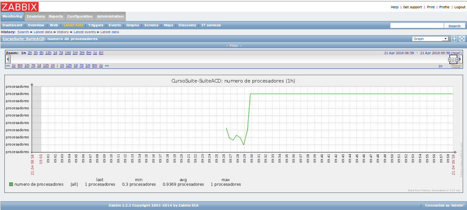Click right resize handle on time slider
Screen dimensions: 467x210
coord(457,60)
